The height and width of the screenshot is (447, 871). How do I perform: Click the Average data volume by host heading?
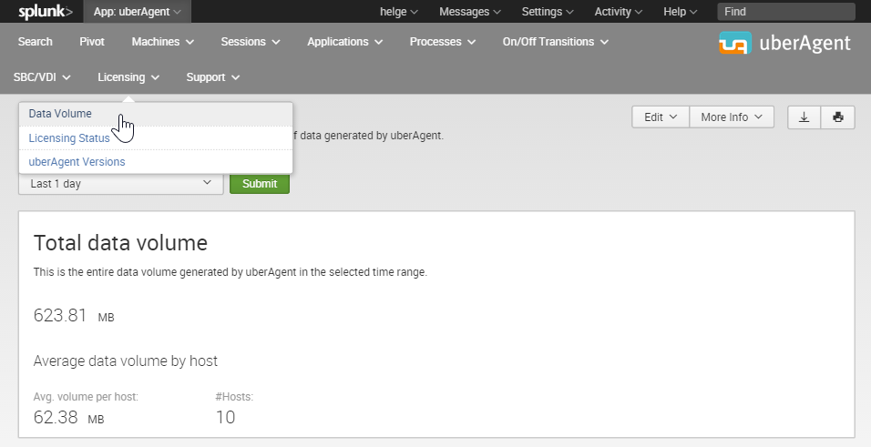coord(126,361)
